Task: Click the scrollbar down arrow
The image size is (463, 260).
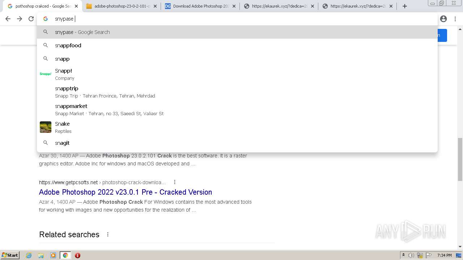Action: [x=460, y=247]
